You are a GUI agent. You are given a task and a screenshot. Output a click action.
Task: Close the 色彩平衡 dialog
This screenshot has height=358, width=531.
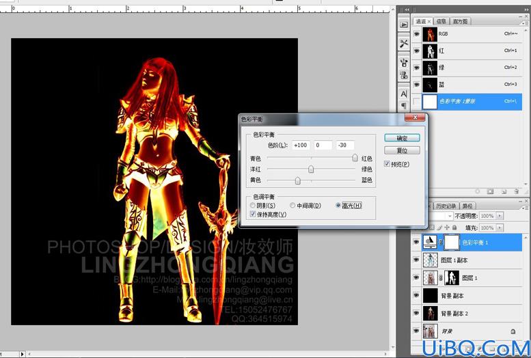tap(415, 118)
